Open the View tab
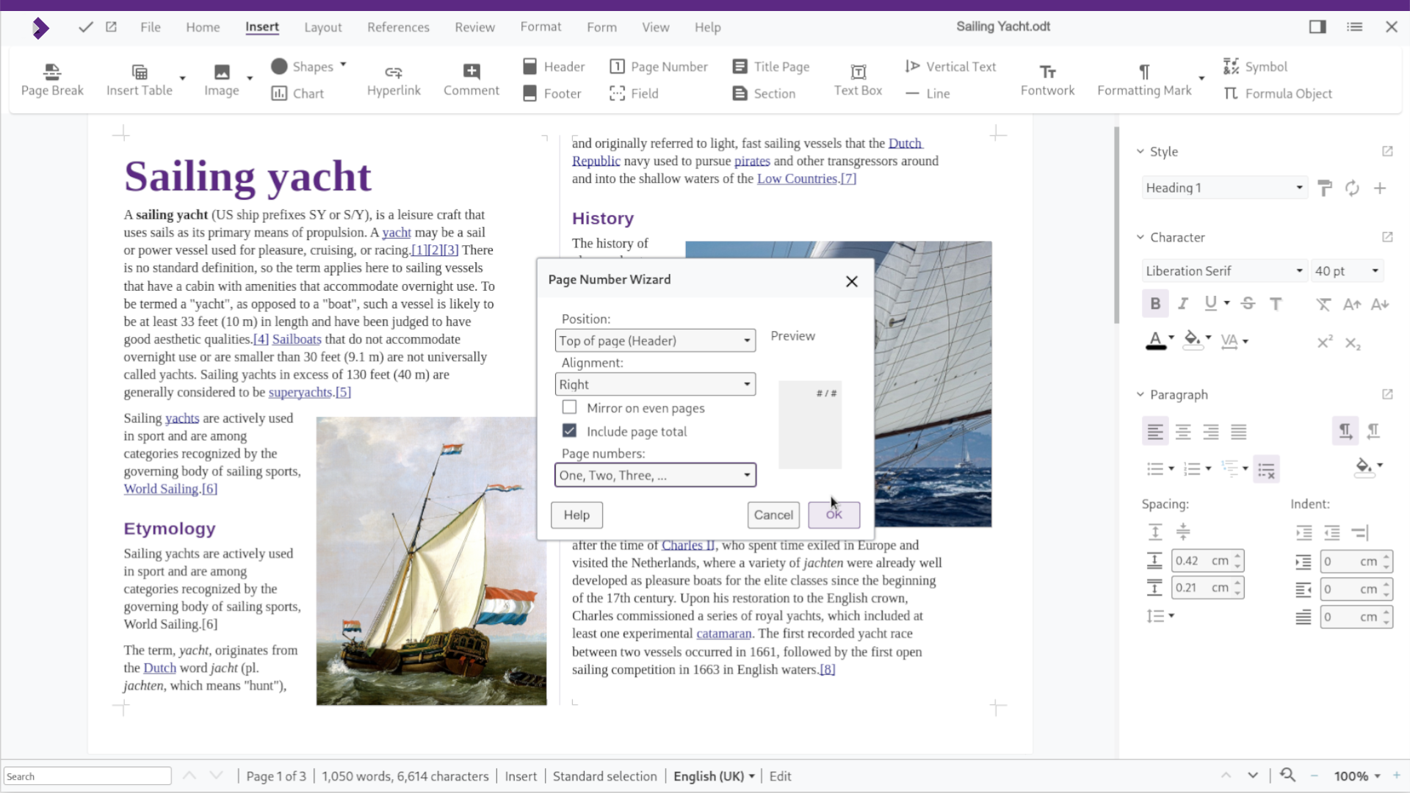The image size is (1410, 793). point(655,27)
